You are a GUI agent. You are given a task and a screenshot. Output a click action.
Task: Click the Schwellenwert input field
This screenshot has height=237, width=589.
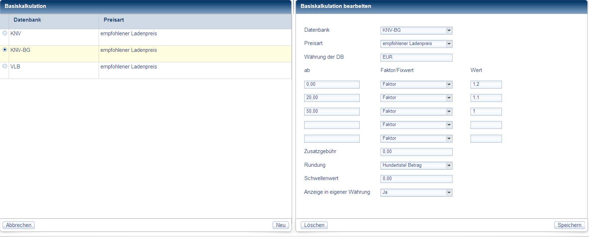[416, 179]
